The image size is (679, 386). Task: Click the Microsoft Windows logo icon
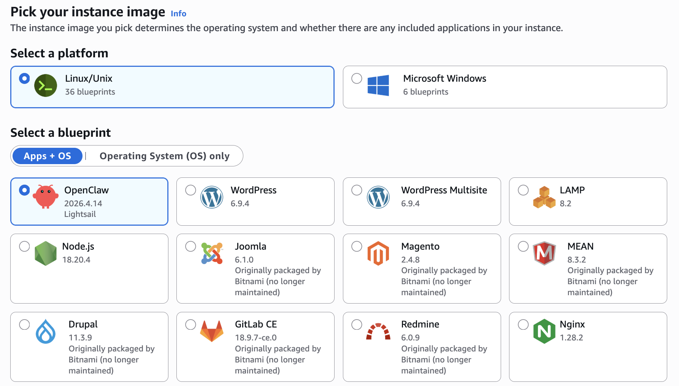point(378,85)
